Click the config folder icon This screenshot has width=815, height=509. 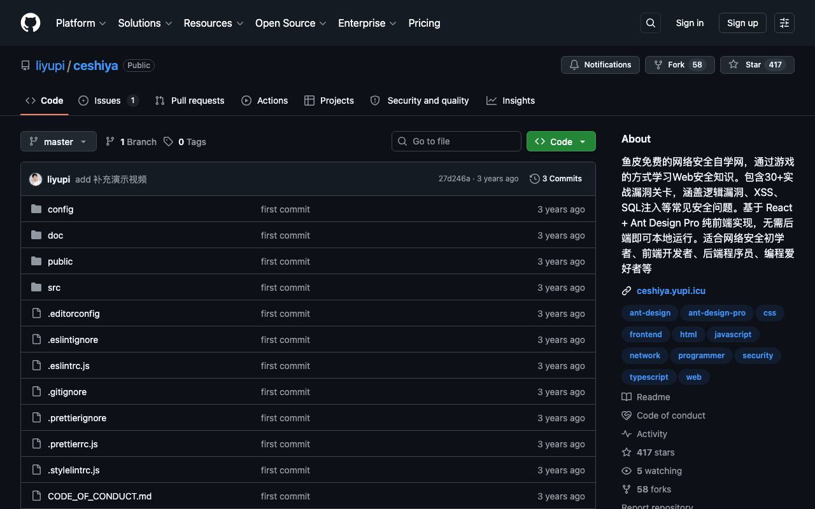coord(36,209)
